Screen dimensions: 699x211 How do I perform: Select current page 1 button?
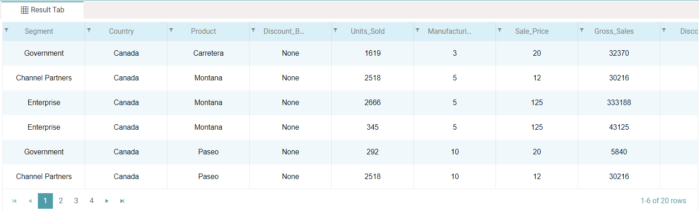coord(45,201)
